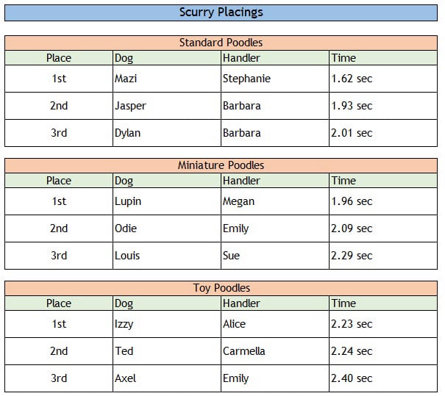Select the Dylan dog cell
Image resolution: width=445 pixels, height=396 pixels.
[166, 133]
